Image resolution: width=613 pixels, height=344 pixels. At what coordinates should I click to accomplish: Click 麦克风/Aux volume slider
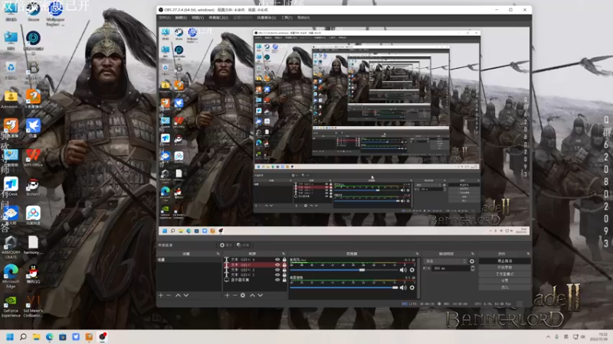[344, 270]
